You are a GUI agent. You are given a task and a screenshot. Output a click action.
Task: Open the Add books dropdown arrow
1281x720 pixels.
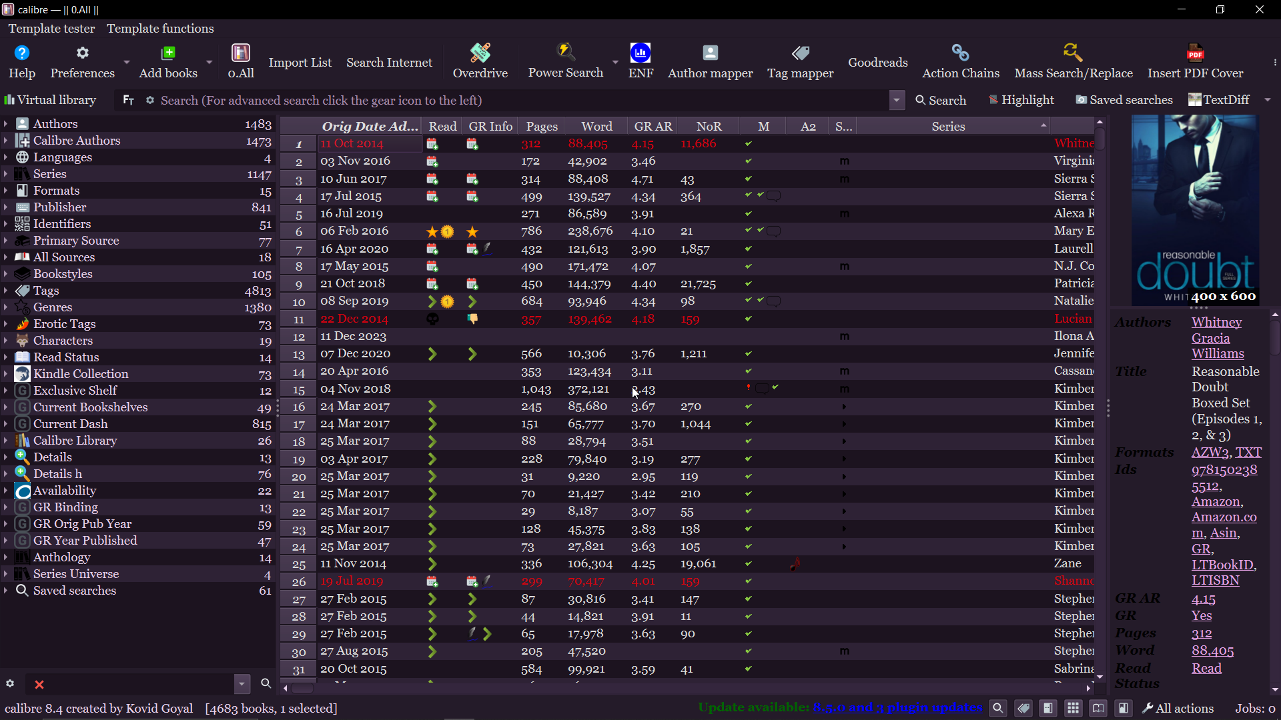pyautogui.click(x=209, y=62)
